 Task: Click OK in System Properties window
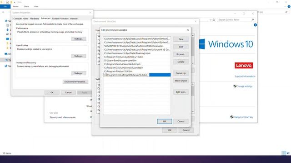click(52, 92)
